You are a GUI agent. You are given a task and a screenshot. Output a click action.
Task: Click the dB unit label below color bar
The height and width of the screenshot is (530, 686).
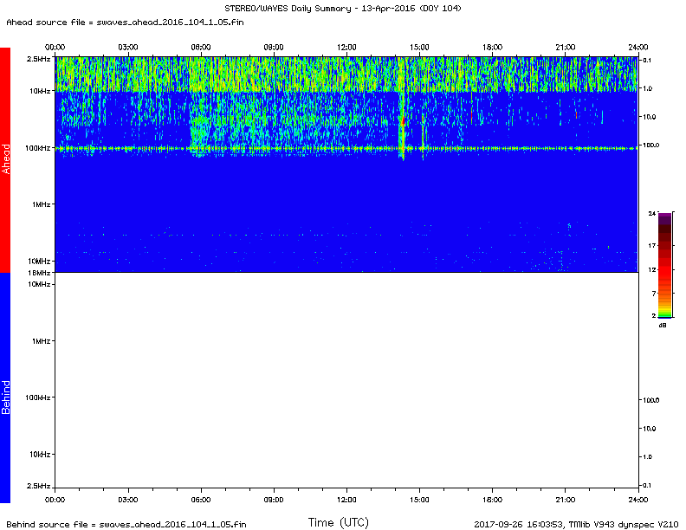[663, 326]
